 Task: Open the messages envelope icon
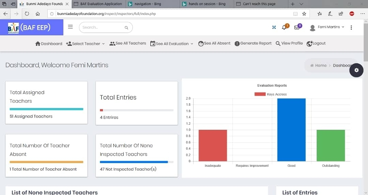pos(297,28)
